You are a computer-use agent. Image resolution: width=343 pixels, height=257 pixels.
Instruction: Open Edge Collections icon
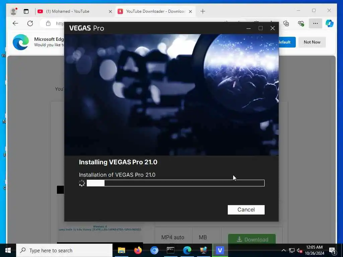coord(286,23)
